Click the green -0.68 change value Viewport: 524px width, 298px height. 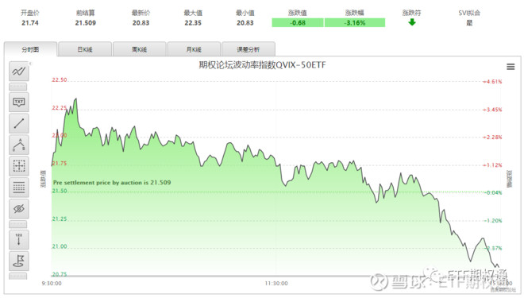pos(298,23)
